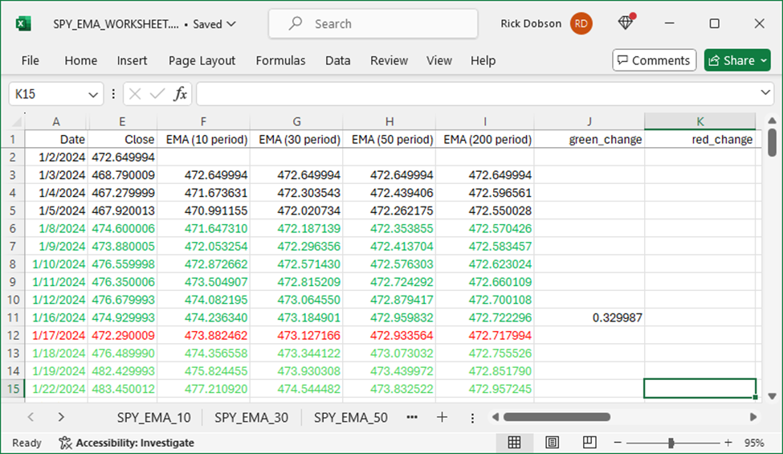
Task: Zoom out with the minus icon
Action: click(618, 443)
